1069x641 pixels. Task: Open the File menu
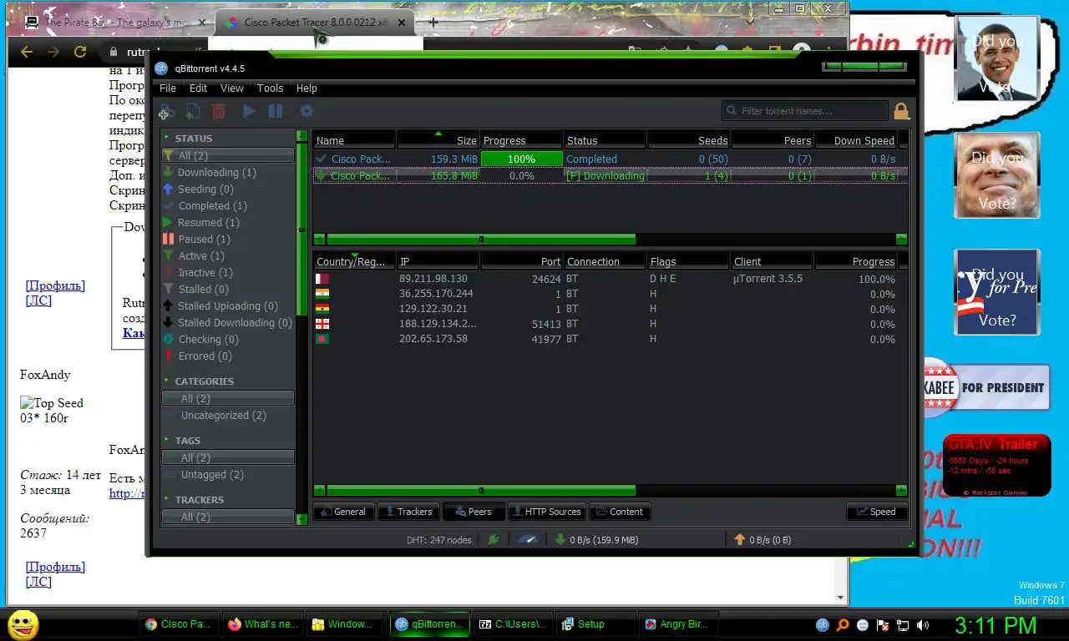click(168, 88)
